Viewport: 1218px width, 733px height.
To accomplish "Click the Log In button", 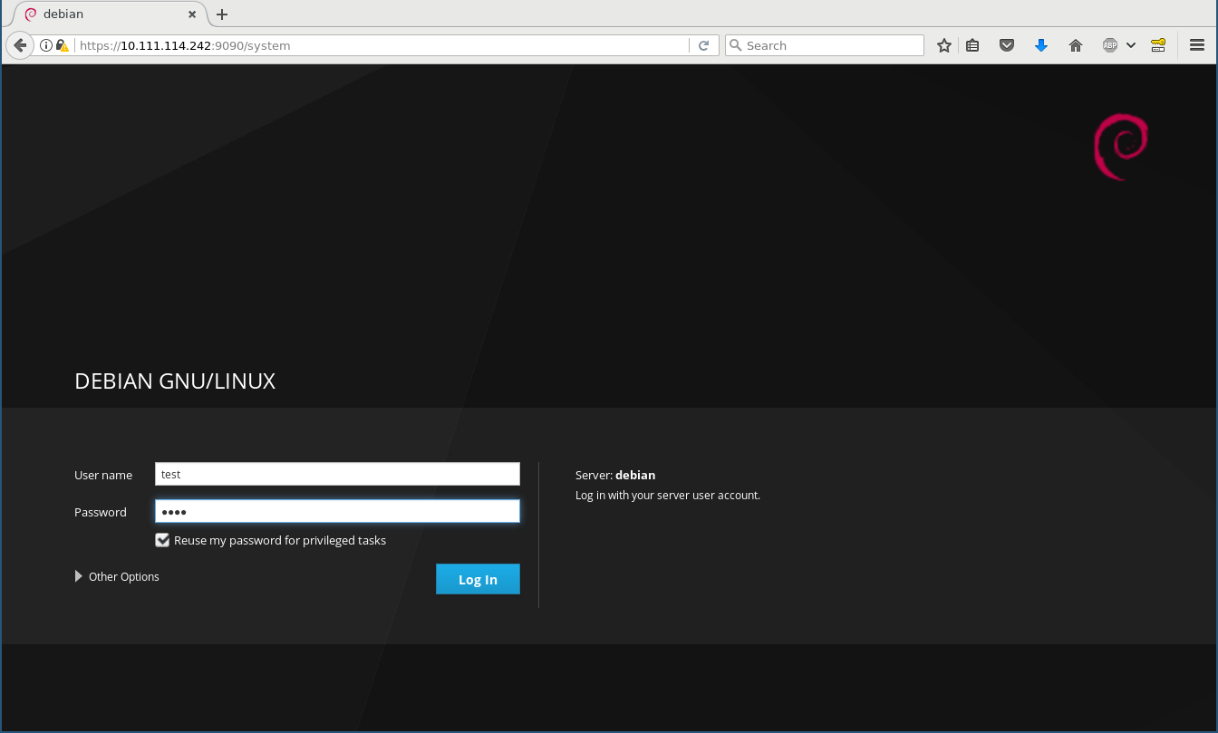I will pos(478,579).
